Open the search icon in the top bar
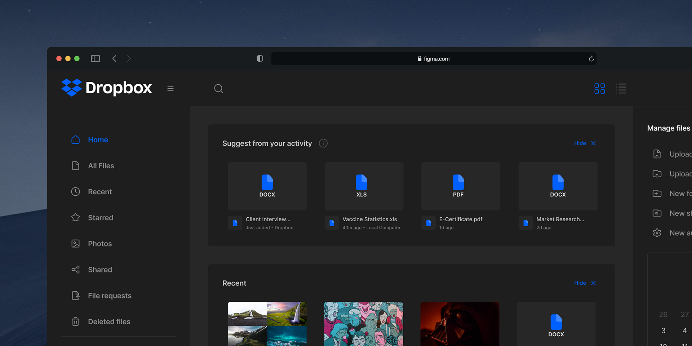The width and height of the screenshot is (692, 346). point(219,88)
